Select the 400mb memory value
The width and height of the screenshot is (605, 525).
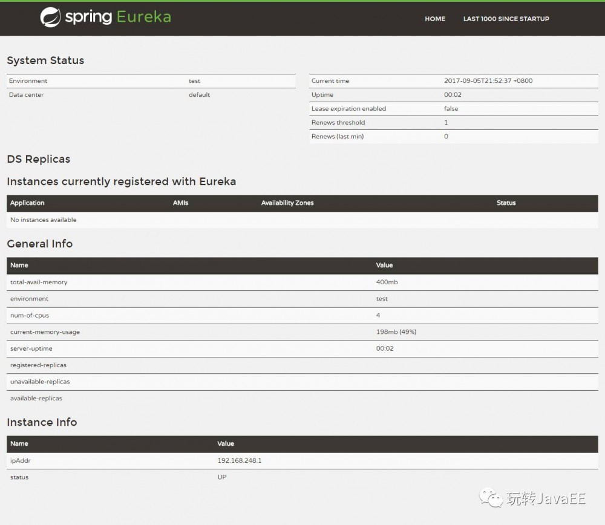(387, 282)
